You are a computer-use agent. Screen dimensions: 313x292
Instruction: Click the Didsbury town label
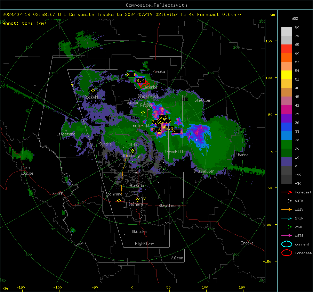click(131, 156)
